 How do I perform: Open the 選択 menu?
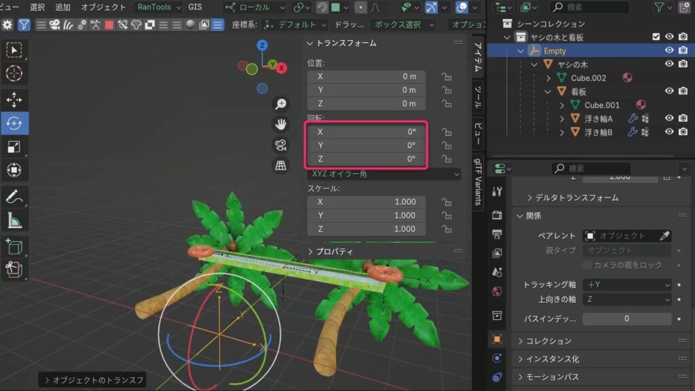click(37, 7)
